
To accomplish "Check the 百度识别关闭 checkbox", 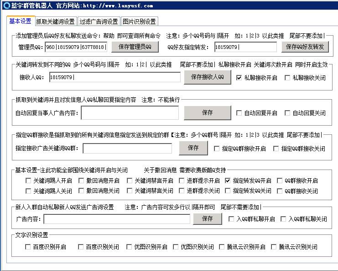I will click(x=81, y=247).
